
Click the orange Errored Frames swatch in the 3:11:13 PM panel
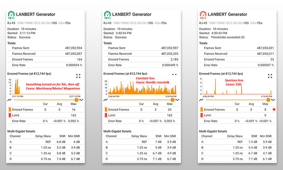click(10, 109)
